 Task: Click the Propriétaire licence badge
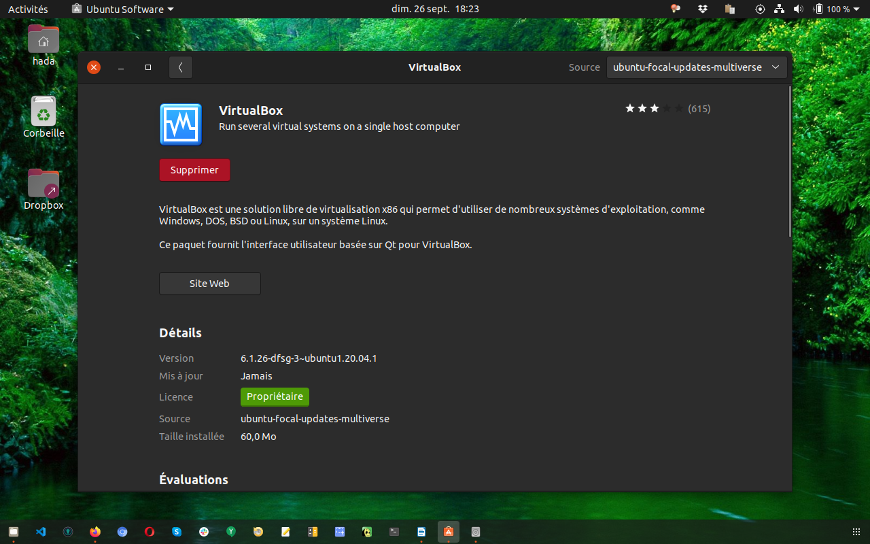275,396
